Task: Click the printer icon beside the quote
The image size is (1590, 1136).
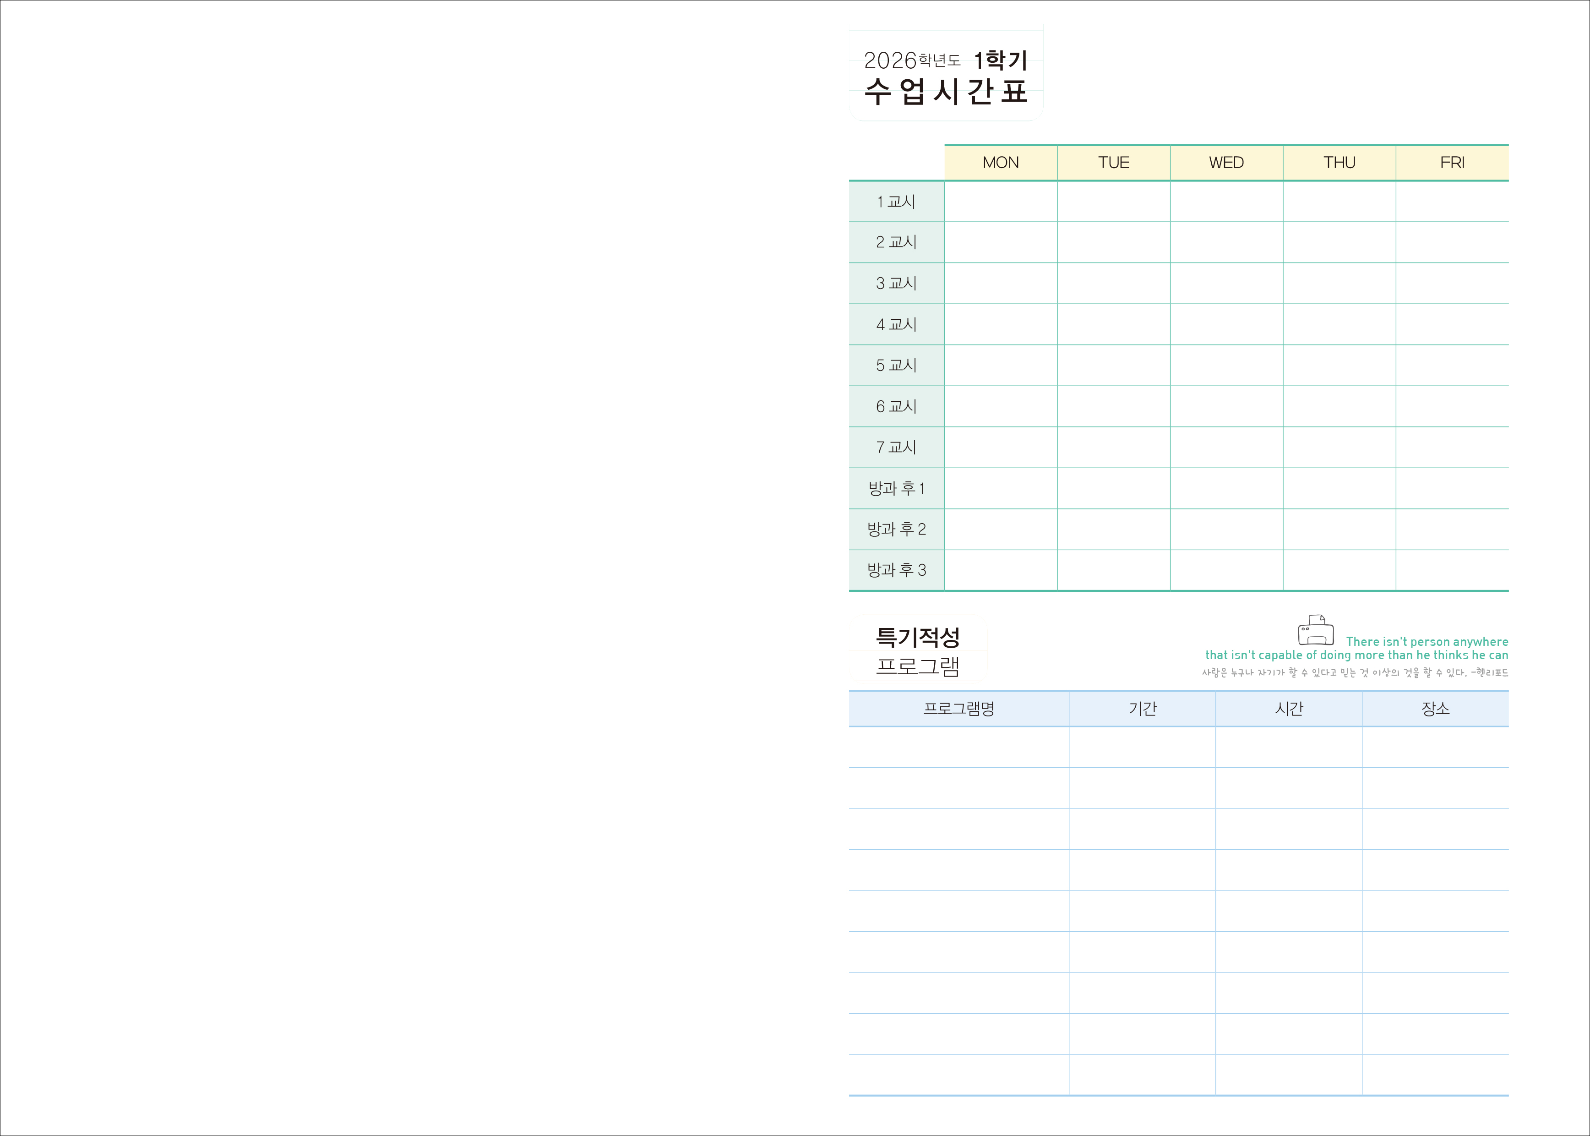Action: tap(1315, 630)
